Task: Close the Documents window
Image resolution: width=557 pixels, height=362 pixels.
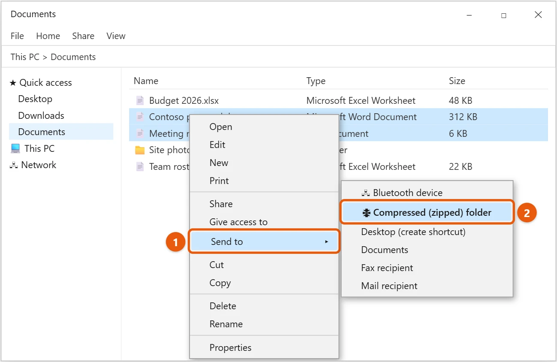Action: 538,15
